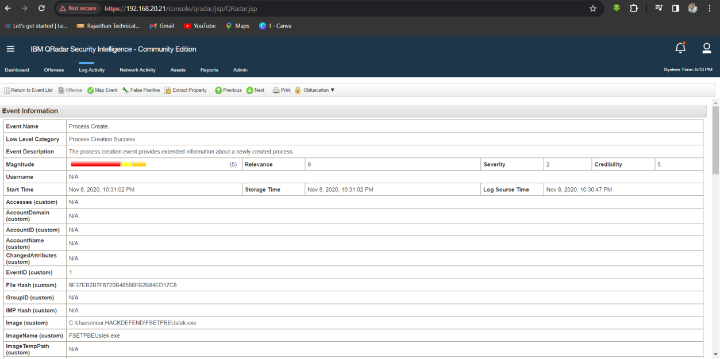The height and width of the screenshot is (359, 720).
Task: Open the Gmail bookmark
Action: (161, 26)
